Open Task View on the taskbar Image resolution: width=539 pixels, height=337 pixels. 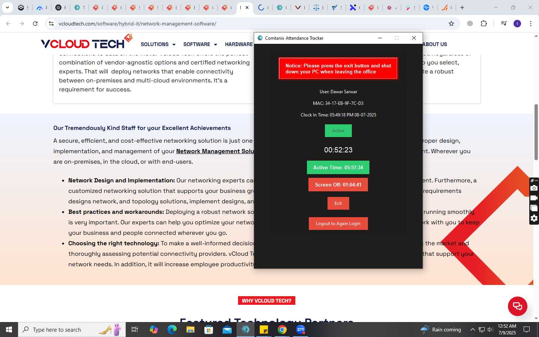[x=135, y=330]
